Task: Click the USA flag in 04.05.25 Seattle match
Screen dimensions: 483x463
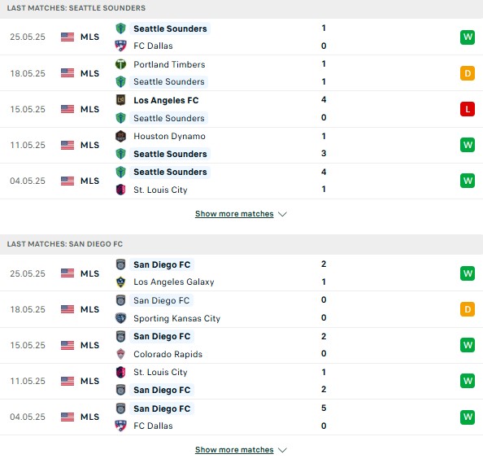Action: pos(67,181)
